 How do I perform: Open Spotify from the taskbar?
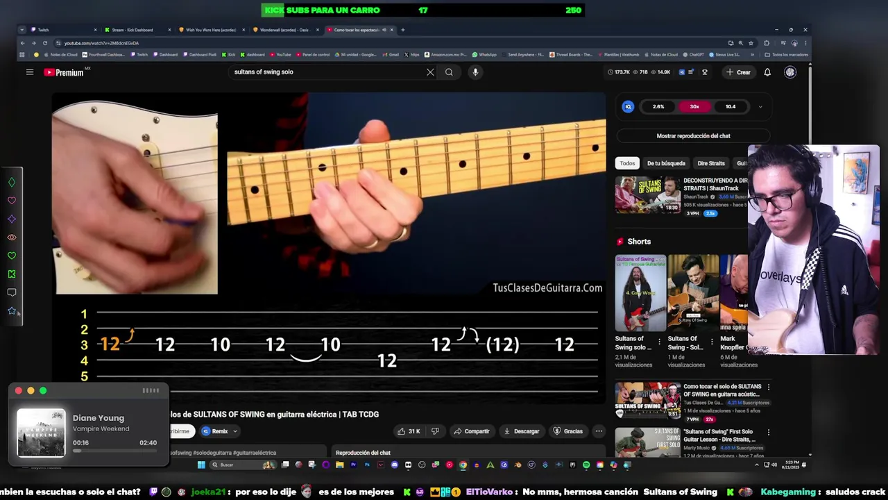tap(586, 465)
